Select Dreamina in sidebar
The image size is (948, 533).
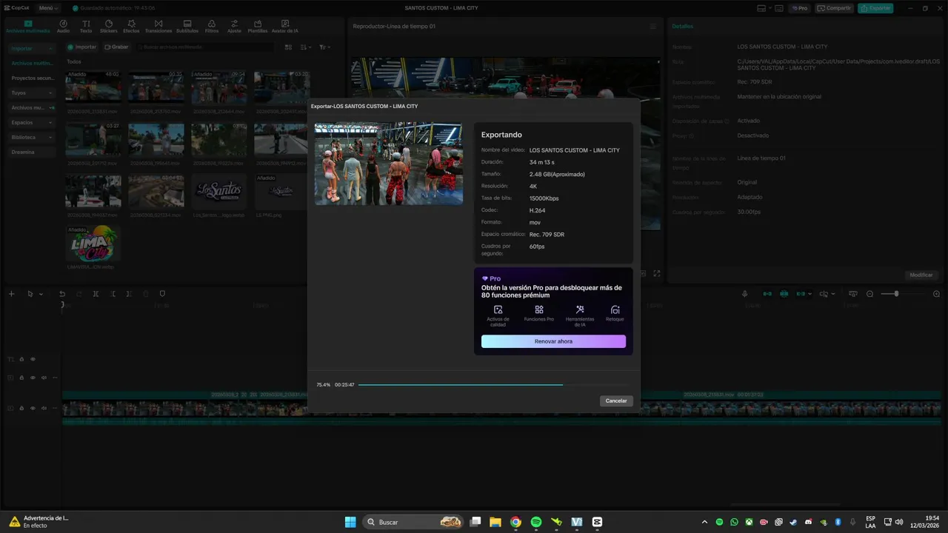coord(31,152)
